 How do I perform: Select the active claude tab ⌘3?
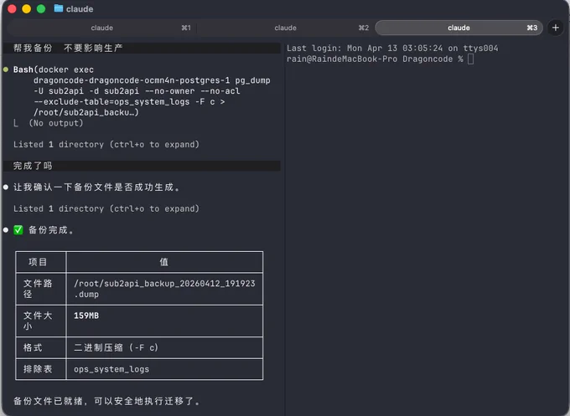click(459, 28)
